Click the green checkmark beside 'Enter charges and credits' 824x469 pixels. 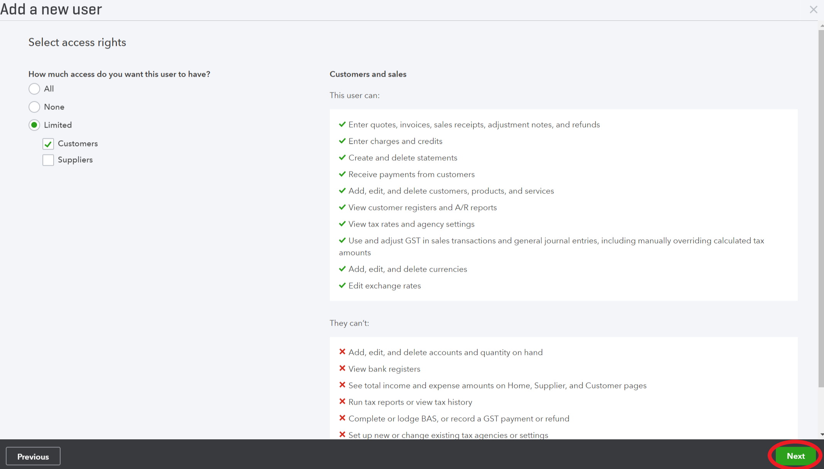[x=342, y=141]
